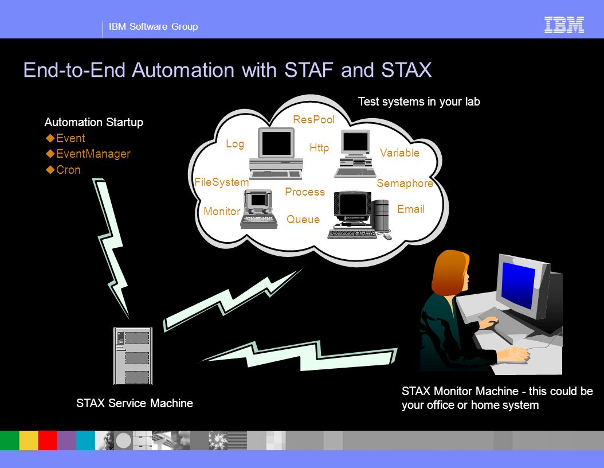Click the 'Http' label in cloud
The height and width of the screenshot is (468, 604).
coord(319,147)
